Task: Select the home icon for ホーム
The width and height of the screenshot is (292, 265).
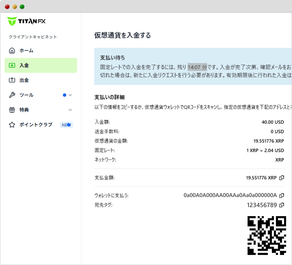Action: click(x=12, y=50)
